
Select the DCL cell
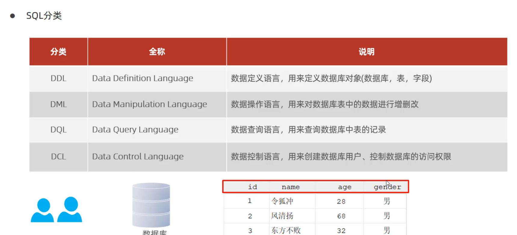(x=58, y=157)
